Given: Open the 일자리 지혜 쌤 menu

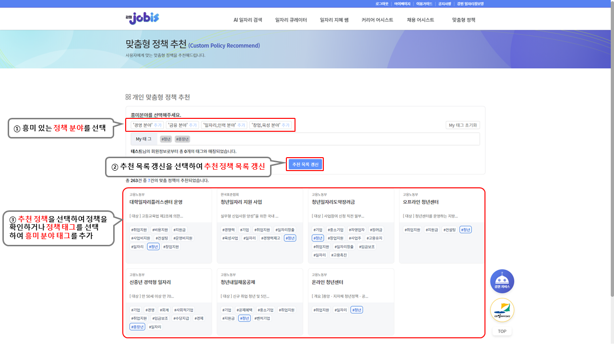Looking at the screenshot, I should click(x=334, y=20).
